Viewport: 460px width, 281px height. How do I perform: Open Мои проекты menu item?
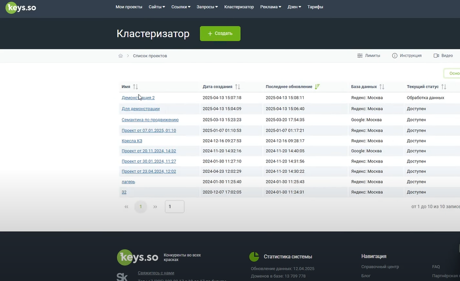point(129,7)
